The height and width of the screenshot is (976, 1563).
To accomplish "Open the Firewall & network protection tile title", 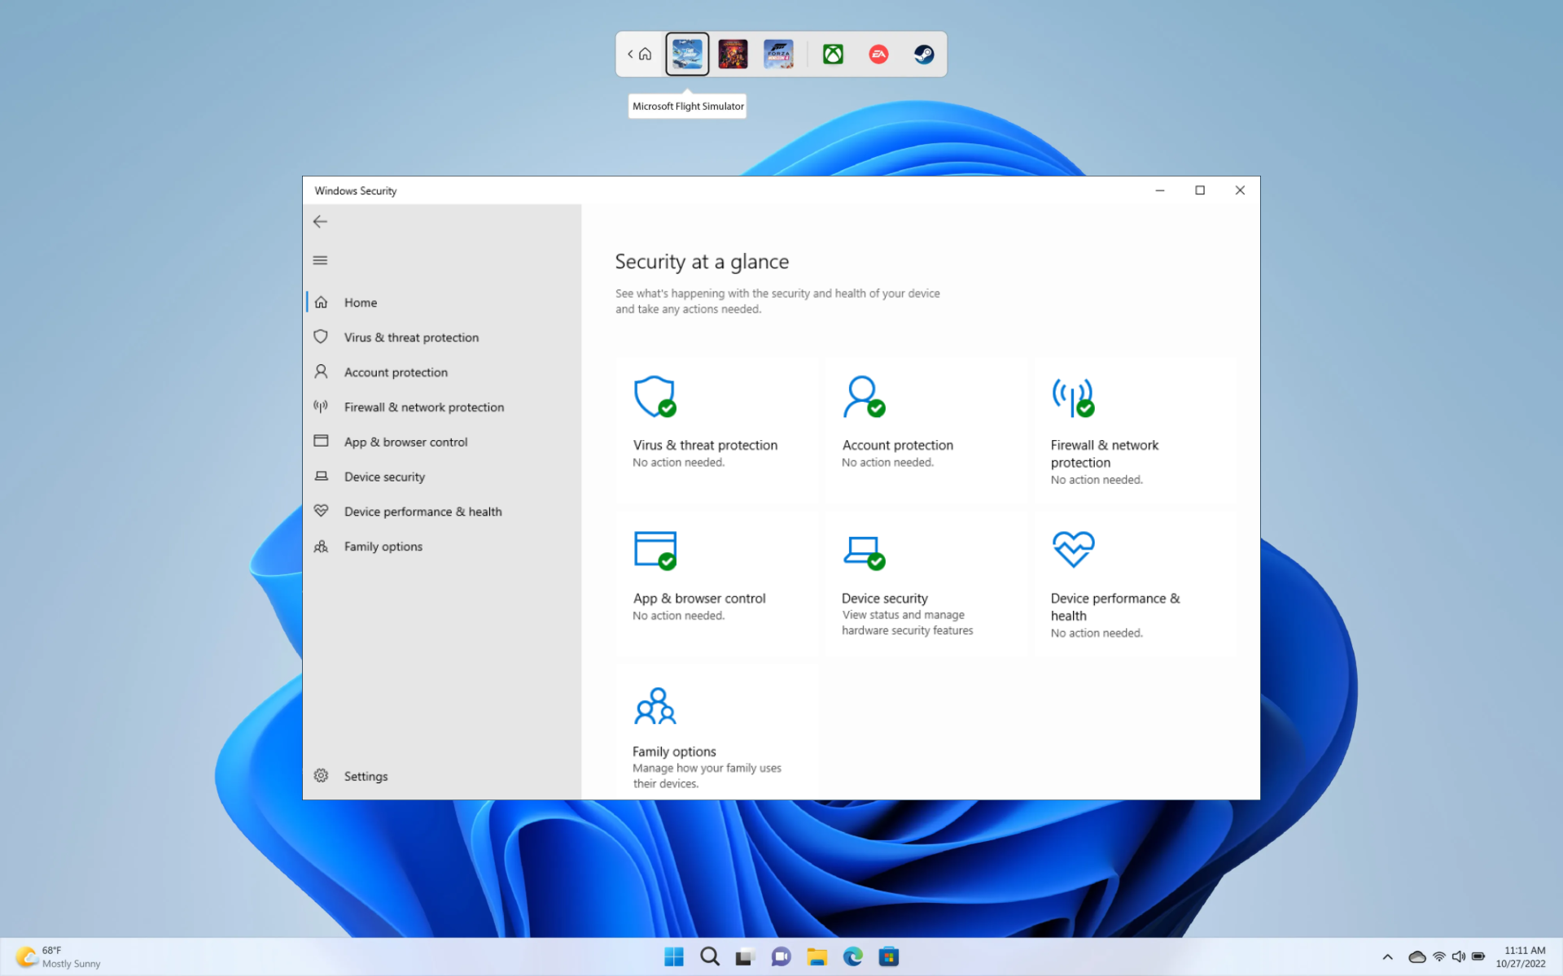I will 1104,454.
